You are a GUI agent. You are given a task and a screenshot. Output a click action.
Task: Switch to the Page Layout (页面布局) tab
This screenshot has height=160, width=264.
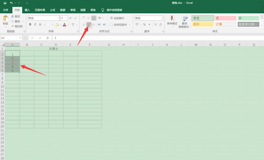(x=40, y=10)
